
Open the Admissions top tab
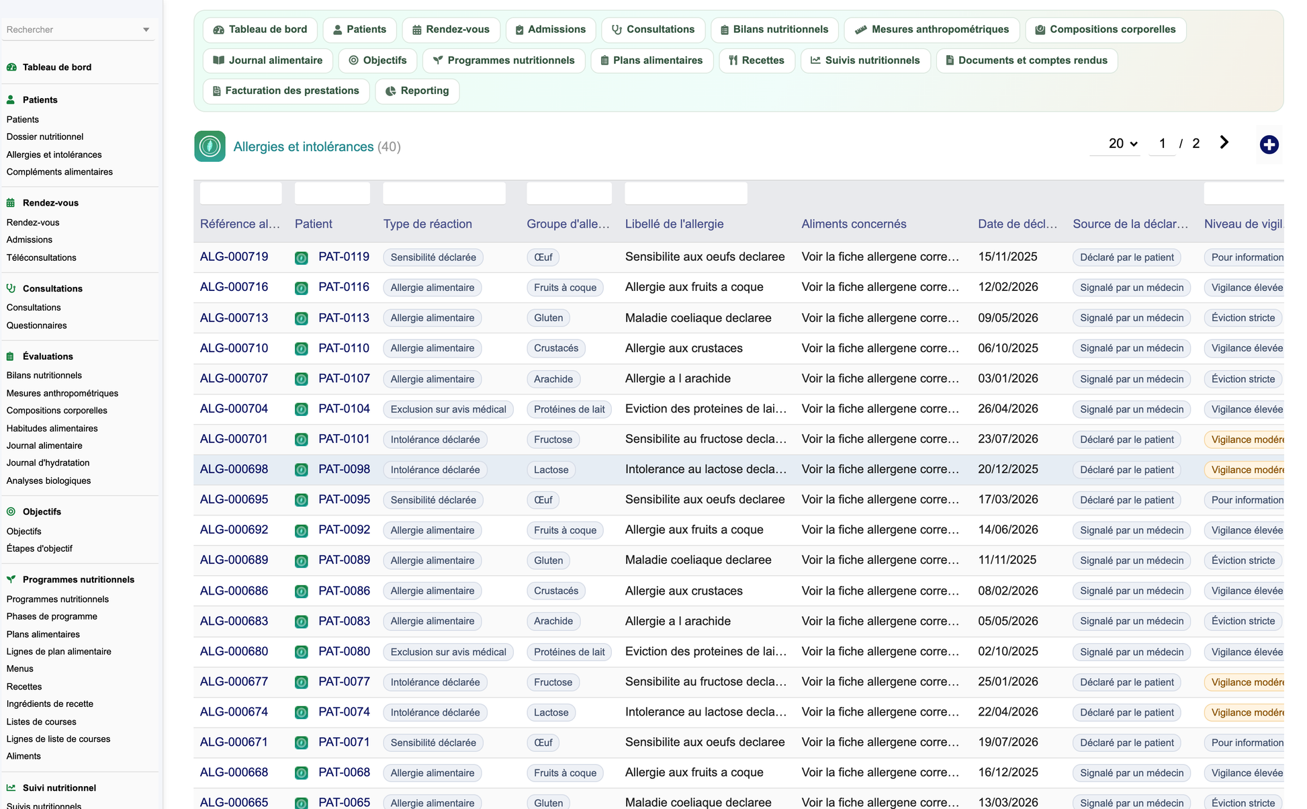point(550,30)
